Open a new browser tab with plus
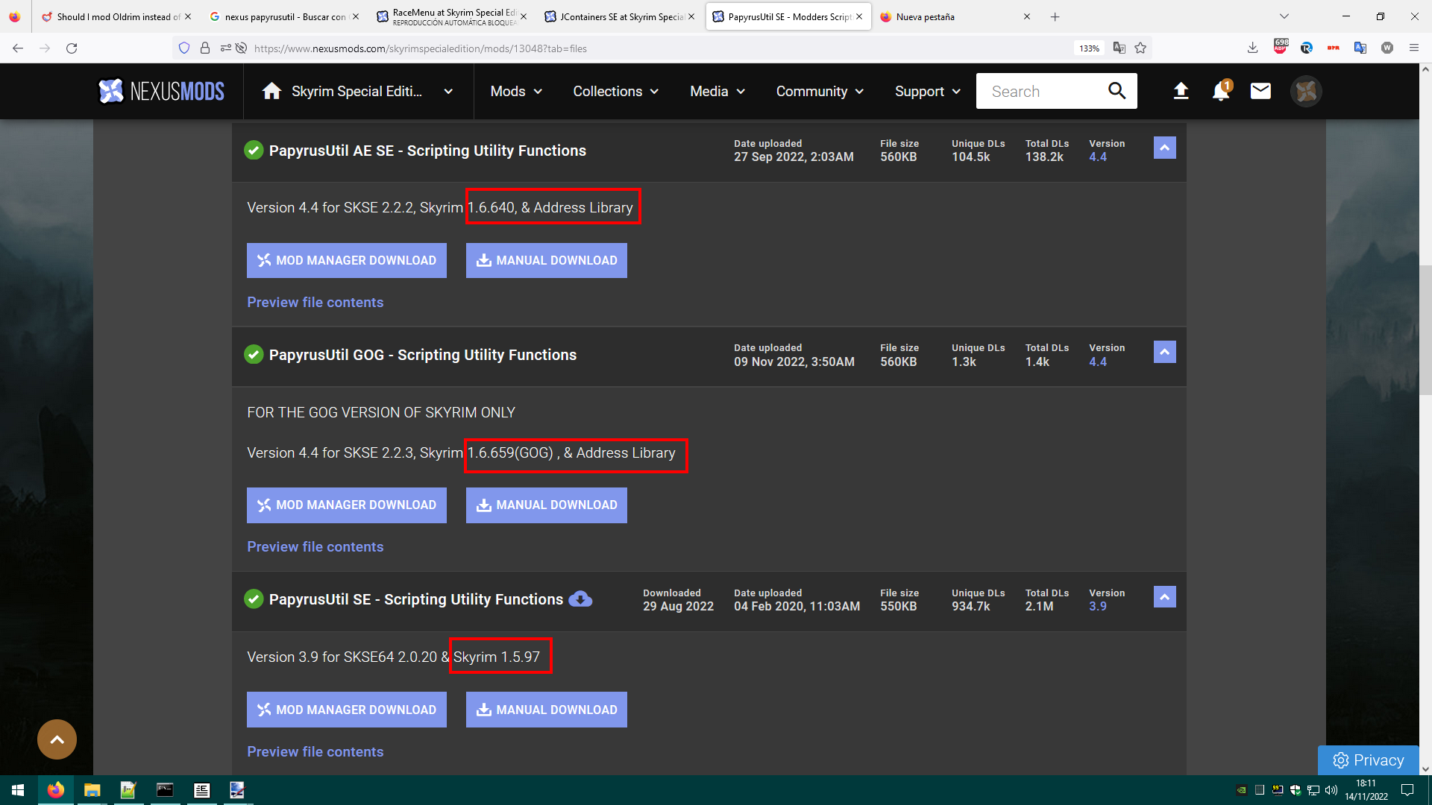The width and height of the screenshot is (1432, 805). click(1055, 16)
